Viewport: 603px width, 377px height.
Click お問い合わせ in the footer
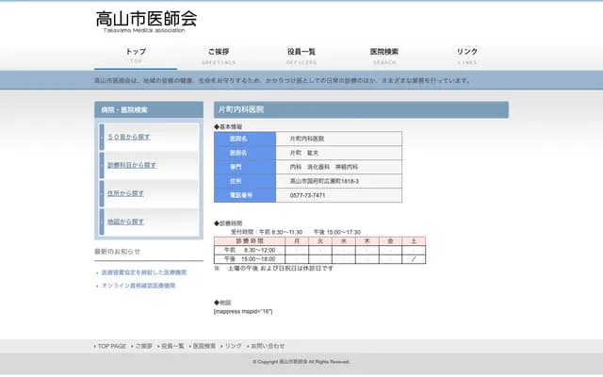click(268, 346)
